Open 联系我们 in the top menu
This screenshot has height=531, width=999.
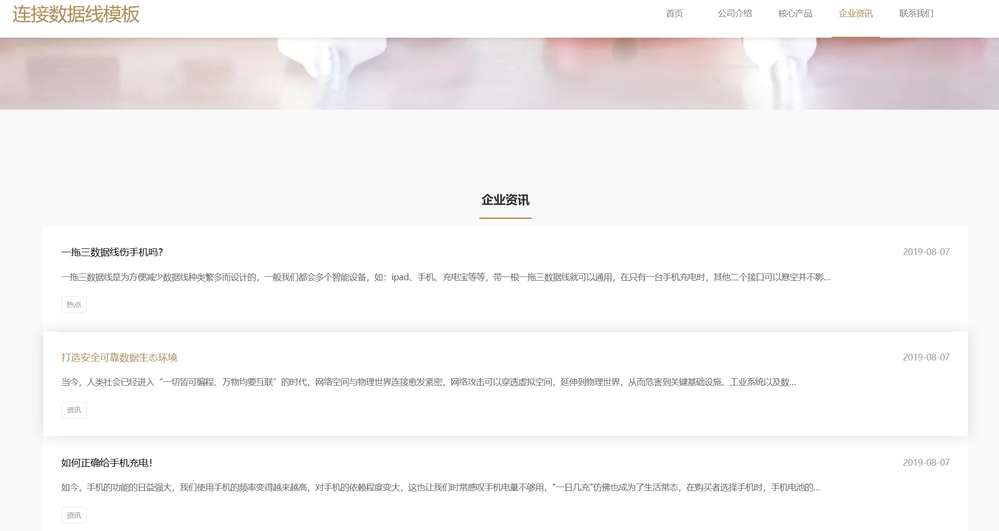pyautogui.click(x=916, y=14)
